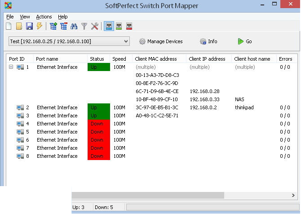301x214 pixels.
Task: Select MAC address 00-8E-F2-76-3C-9D
Action: click(x=157, y=83)
